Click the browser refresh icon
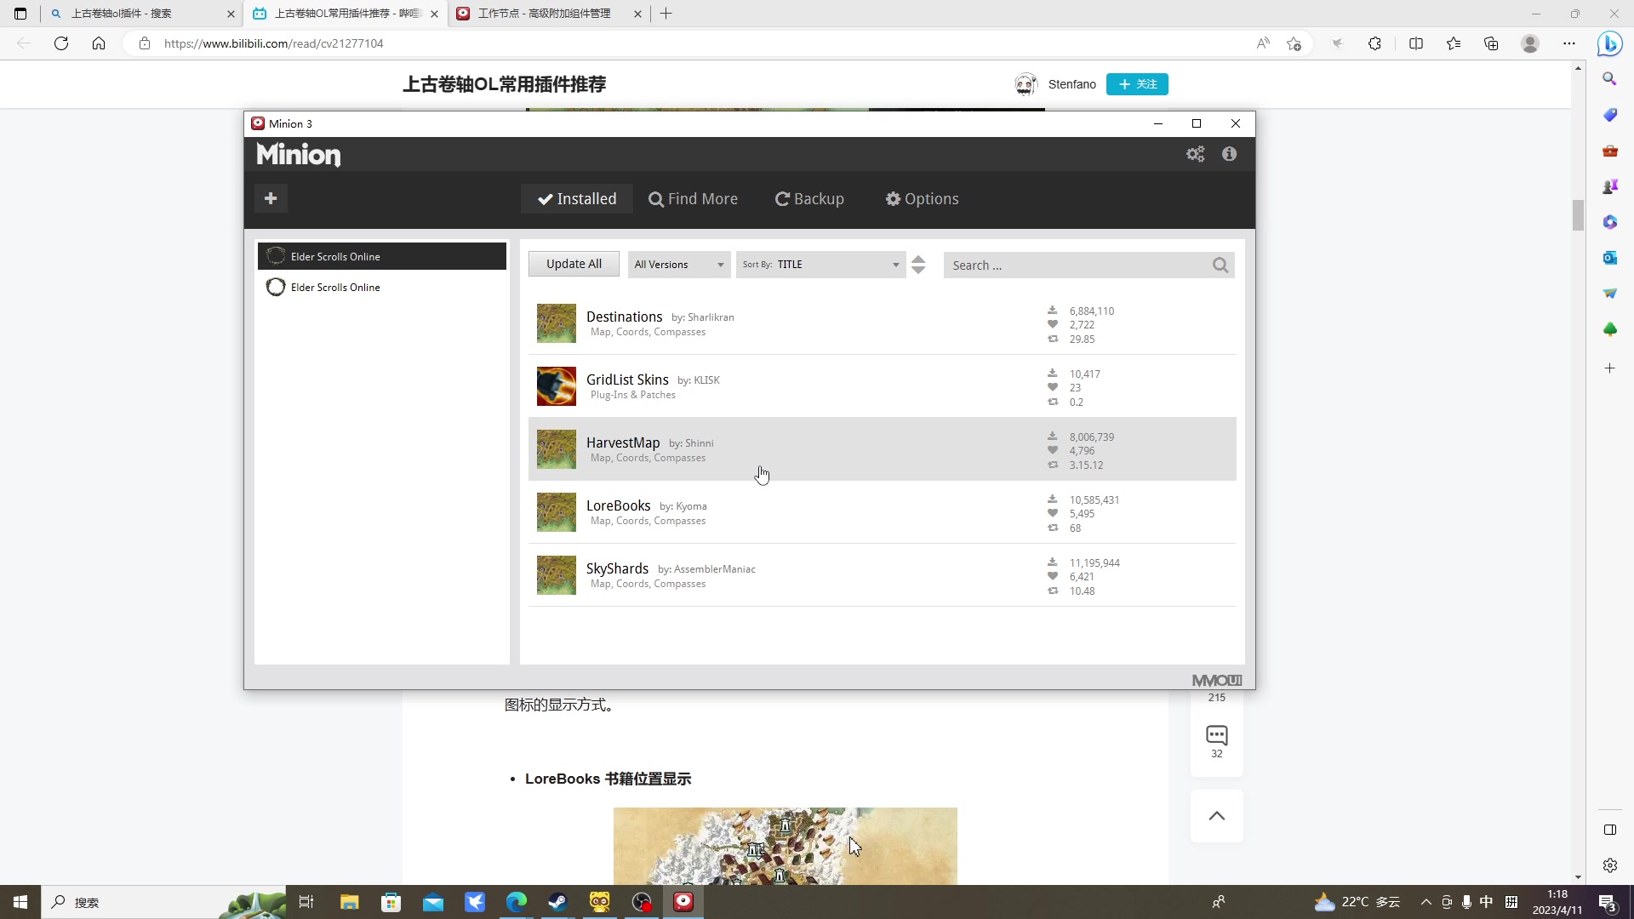 [x=61, y=43]
